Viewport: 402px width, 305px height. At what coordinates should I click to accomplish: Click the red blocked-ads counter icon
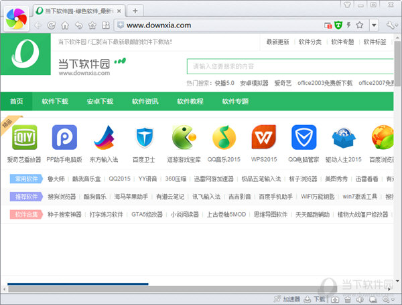328,25
